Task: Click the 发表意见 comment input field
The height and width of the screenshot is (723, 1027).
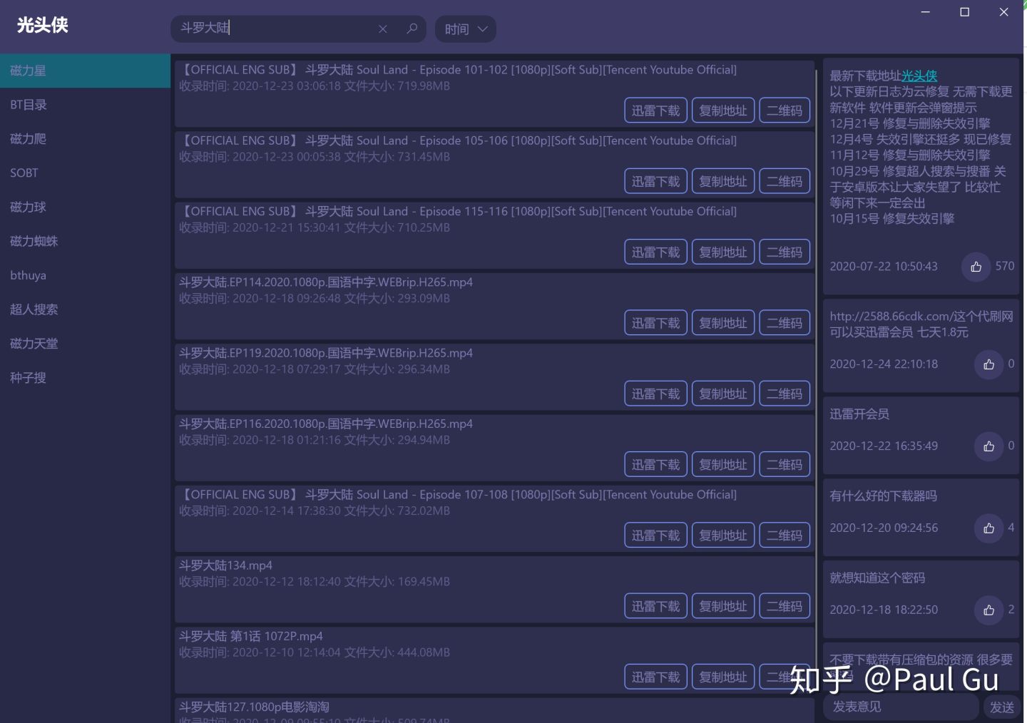Action: pos(900,707)
